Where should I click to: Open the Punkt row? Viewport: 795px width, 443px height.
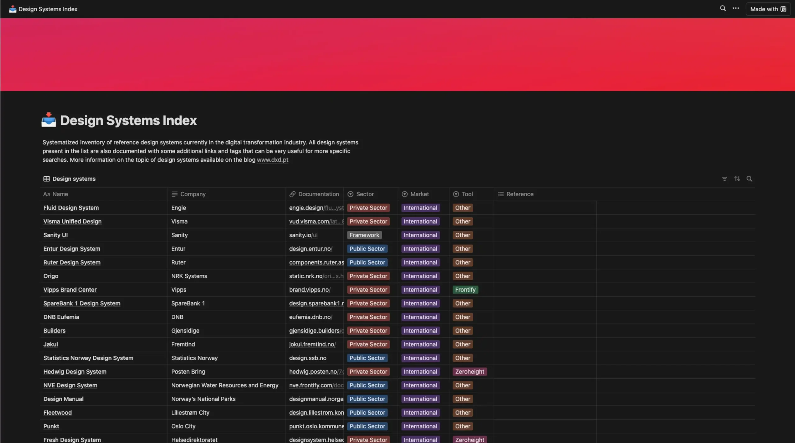point(51,426)
